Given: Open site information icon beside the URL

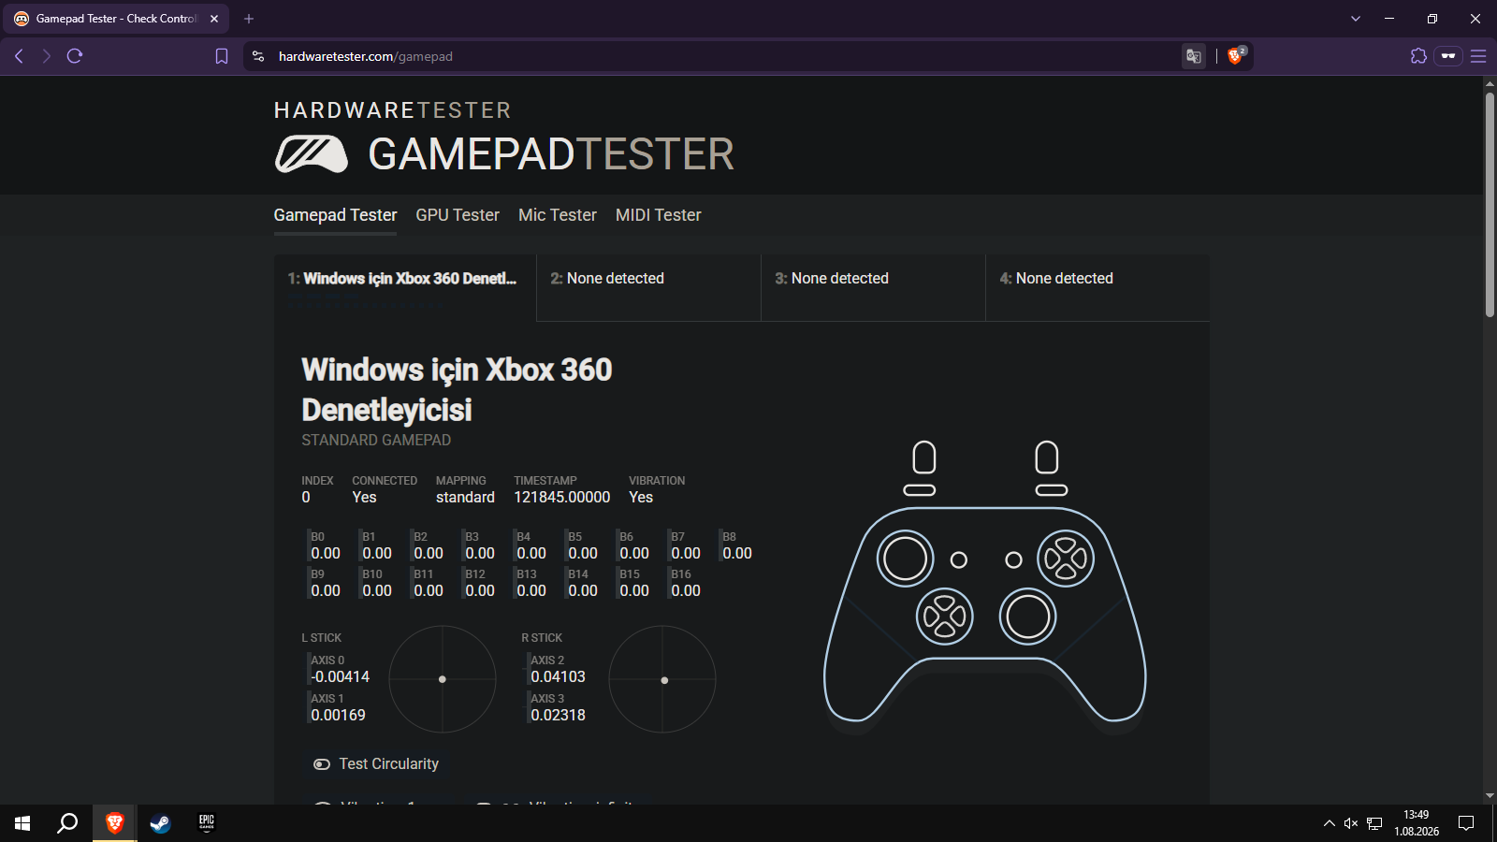Looking at the screenshot, I should pos(258,56).
